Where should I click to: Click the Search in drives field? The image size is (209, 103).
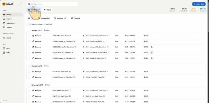click(52, 4)
